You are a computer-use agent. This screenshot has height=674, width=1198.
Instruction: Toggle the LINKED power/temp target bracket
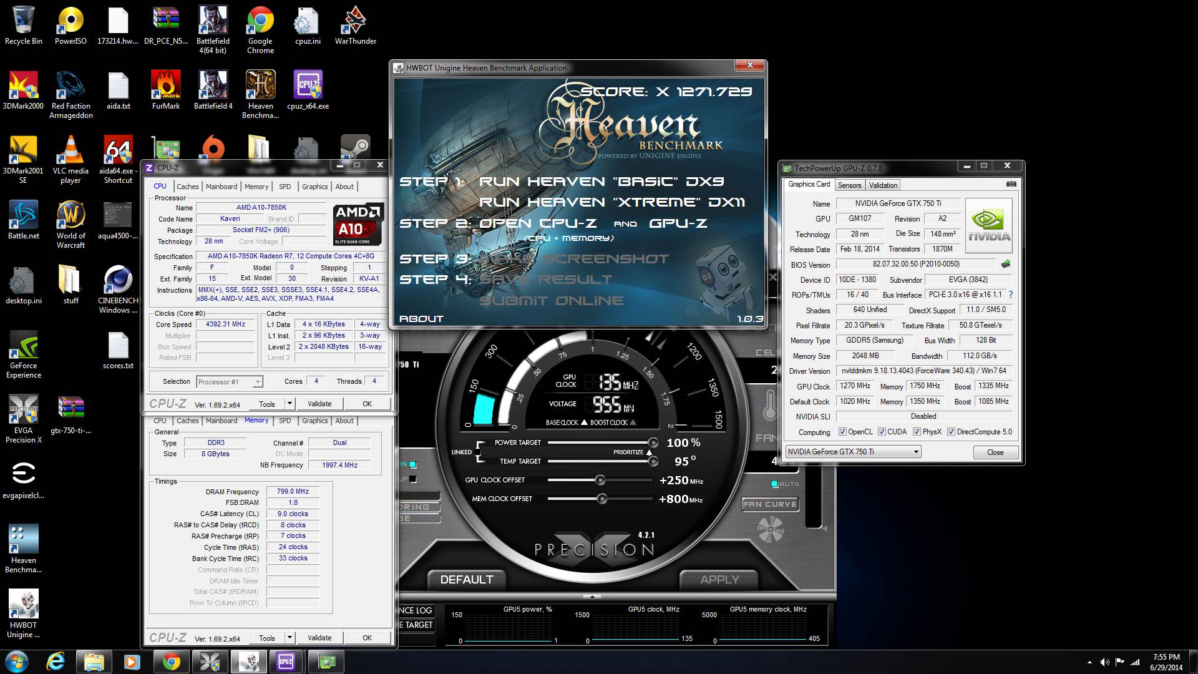click(x=479, y=452)
